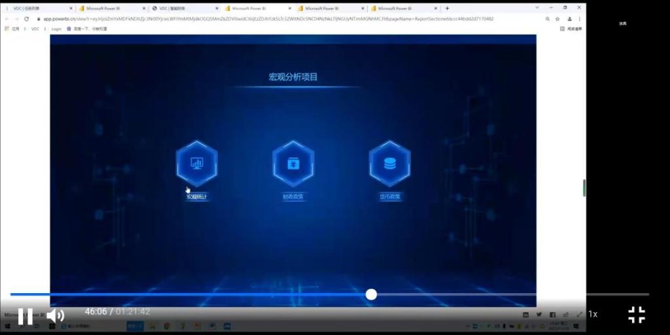Open the browser profile icon

(x=569, y=19)
